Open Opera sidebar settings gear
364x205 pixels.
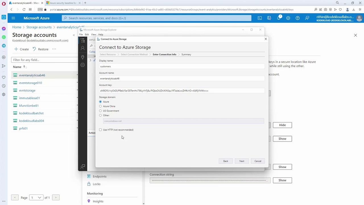[4, 95]
